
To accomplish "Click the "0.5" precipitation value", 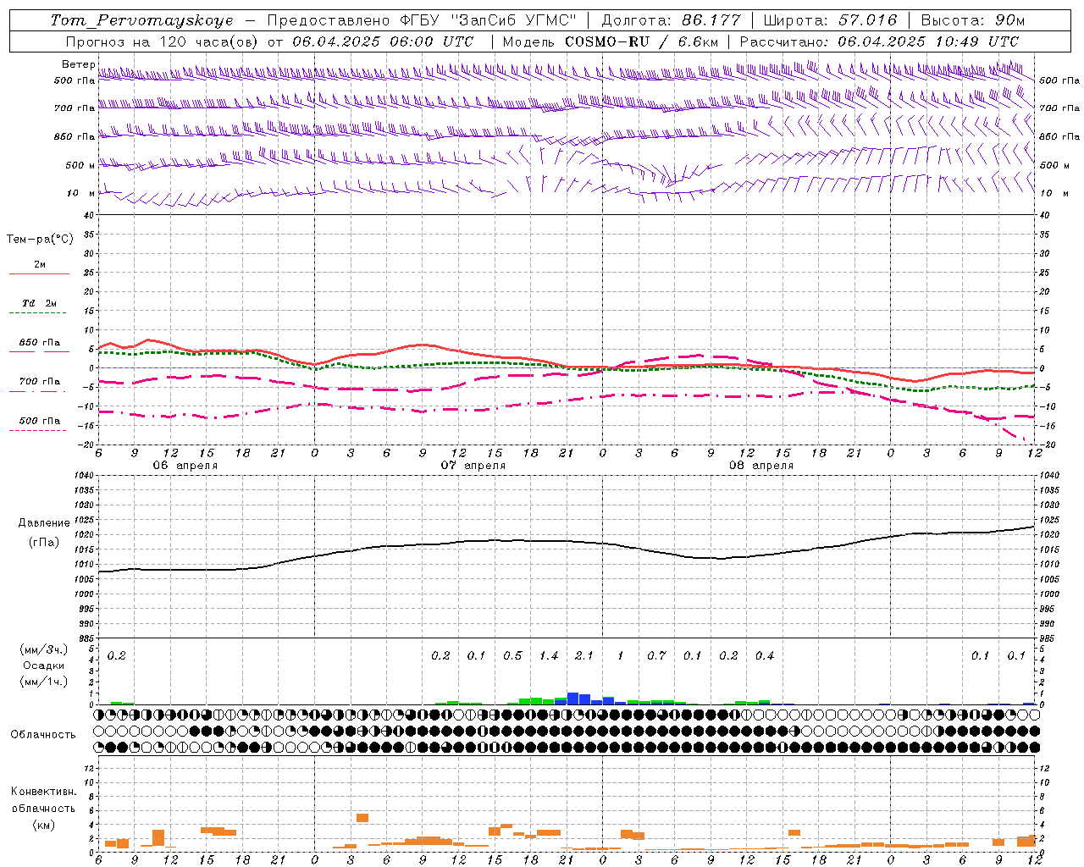I will pos(512,656).
